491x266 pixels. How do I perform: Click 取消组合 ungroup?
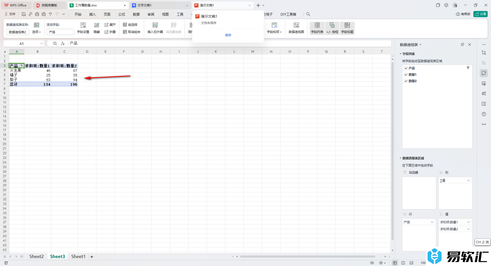click(x=132, y=32)
